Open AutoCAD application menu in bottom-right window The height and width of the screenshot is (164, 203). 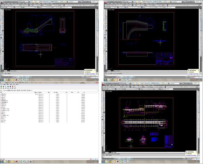click(103, 84)
